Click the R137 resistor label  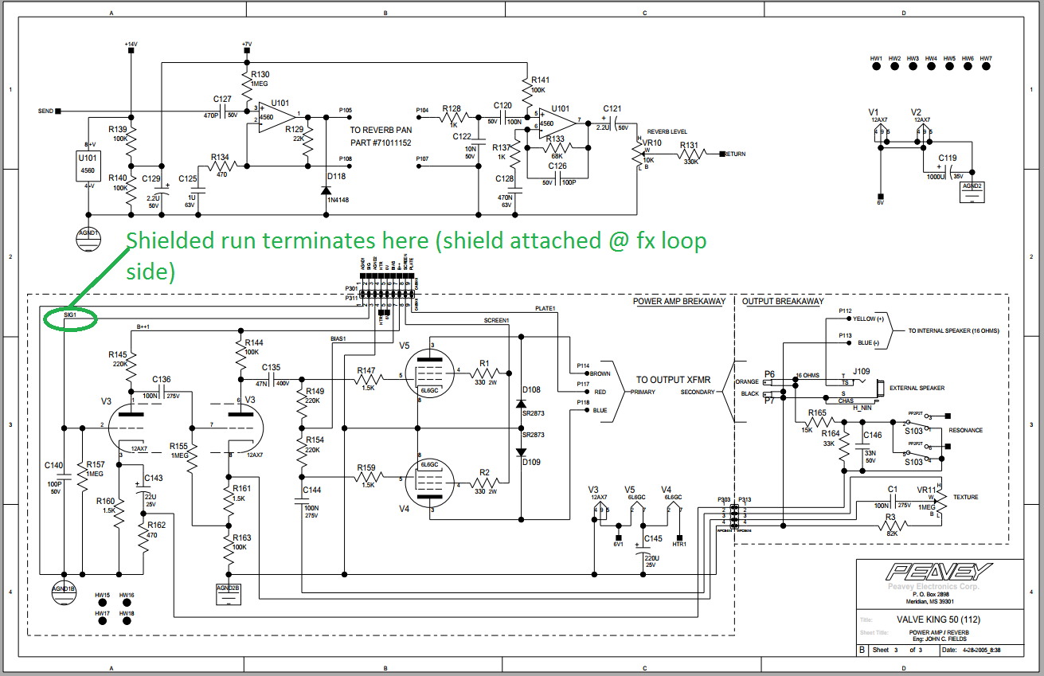502,147
